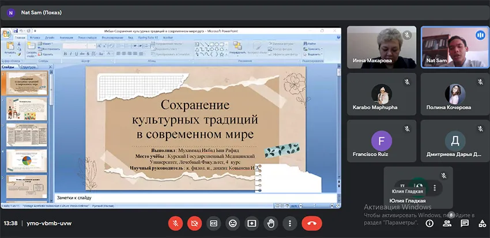The width and height of the screenshot is (490, 238).
Task: Click the Заметки к слайду notes field
Action: [196, 197]
